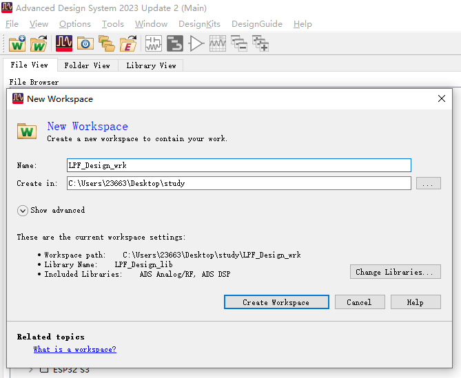This screenshot has width=461, height=378.
Task: Click the browse '...' folder button
Action: tap(428, 183)
